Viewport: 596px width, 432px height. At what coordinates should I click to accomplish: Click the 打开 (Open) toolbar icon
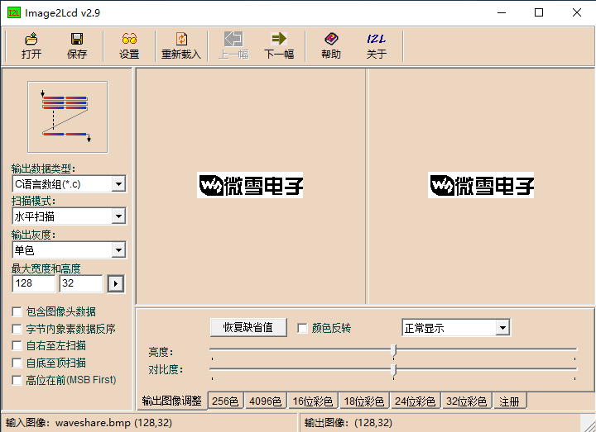(x=31, y=39)
